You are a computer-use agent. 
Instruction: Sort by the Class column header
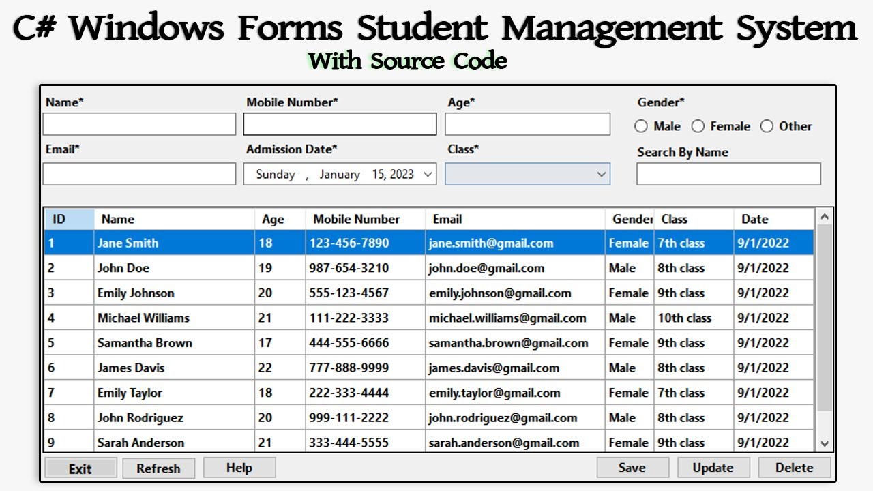[694, 219]
